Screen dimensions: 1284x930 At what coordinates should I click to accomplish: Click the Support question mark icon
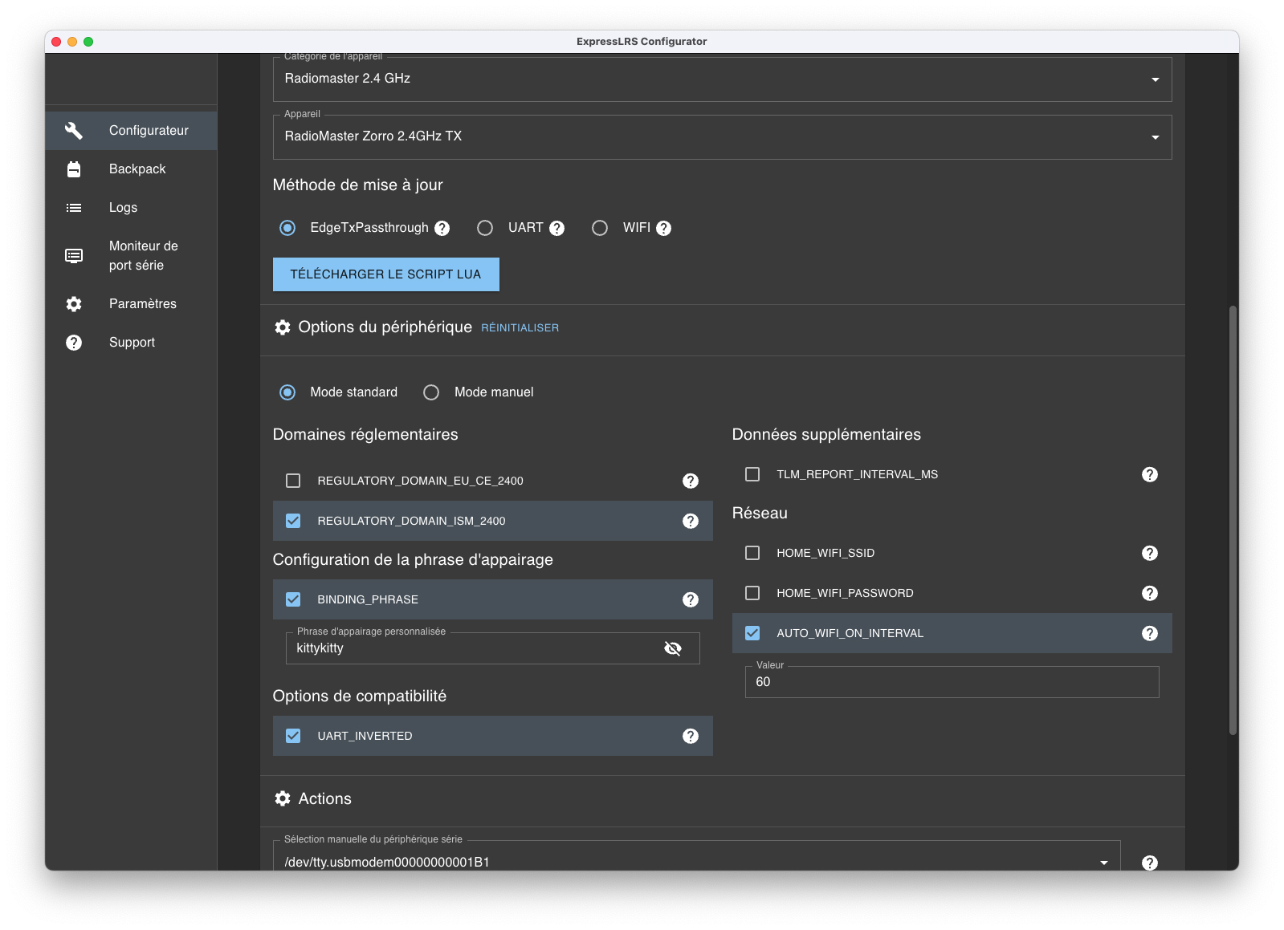click(x=74, y=342)
